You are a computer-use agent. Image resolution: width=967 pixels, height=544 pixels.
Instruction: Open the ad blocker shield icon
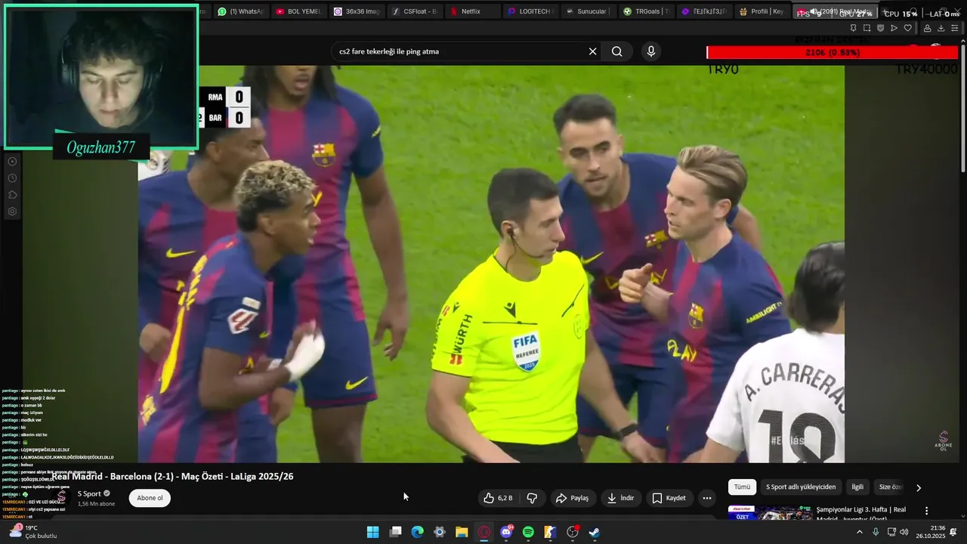click(x=880, y=28)
